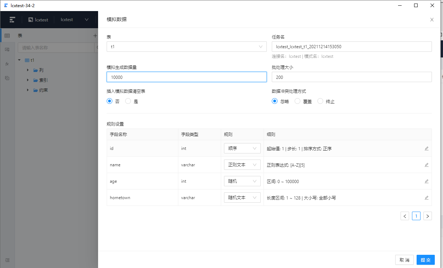Choose 覆盖 conflict handling option
Screen dimensions: 443x268
[297, 101]
